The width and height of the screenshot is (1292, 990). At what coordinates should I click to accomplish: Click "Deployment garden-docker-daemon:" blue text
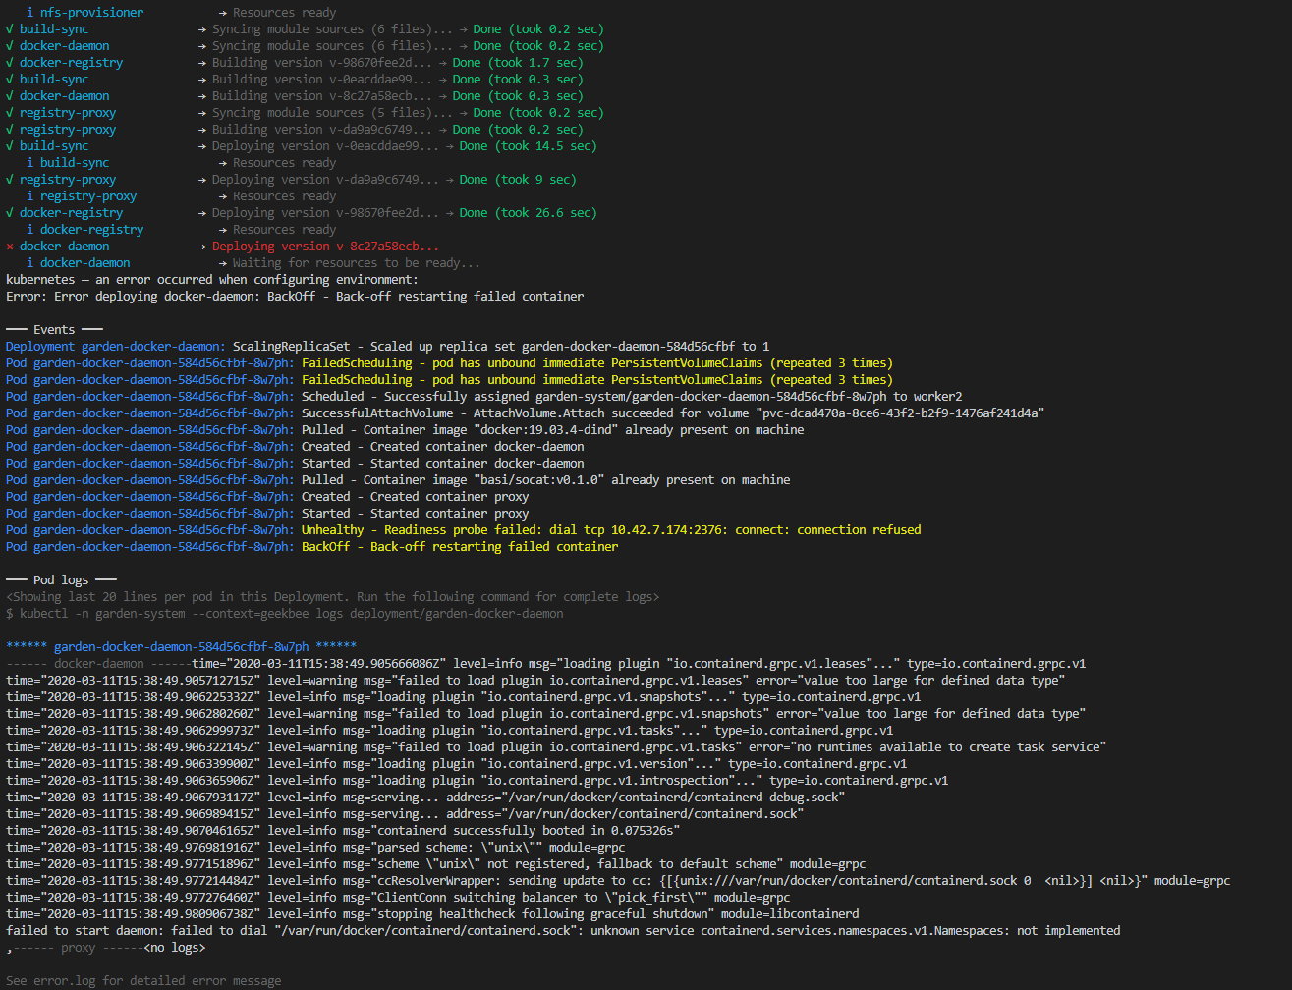(116, 347)
